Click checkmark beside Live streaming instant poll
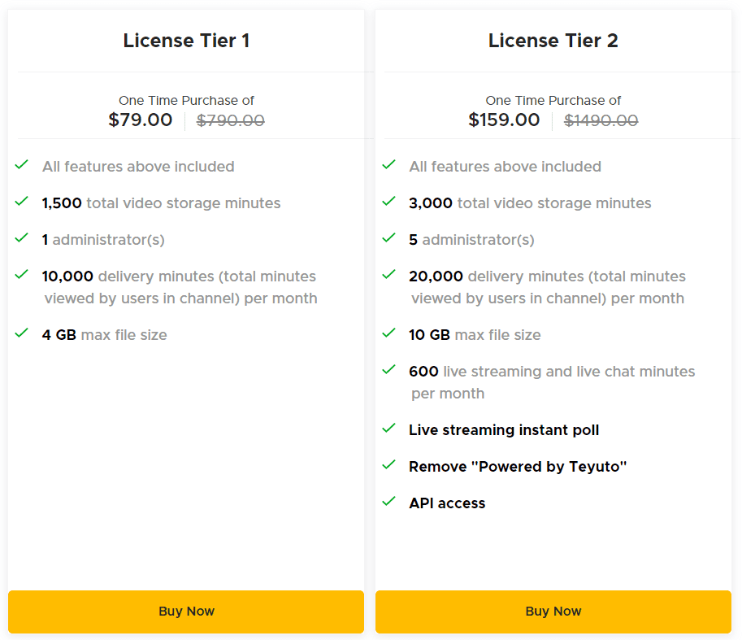This screenshot has width=742, height=640. pos(388,429)
